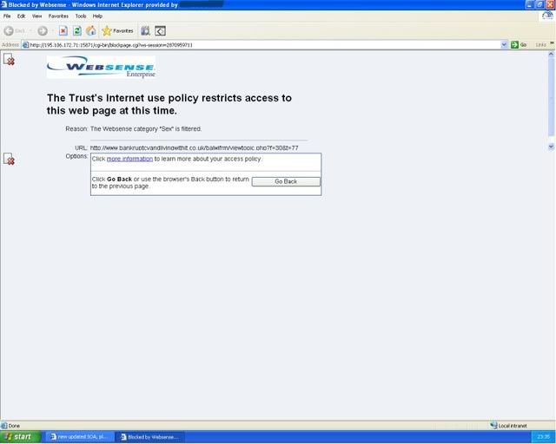
Task: Open the Back button history dropdown
Action: 30,30
